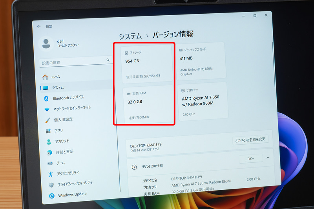Click the コピー button
This screenshot has height=209, width=314.
click(251, 158)
